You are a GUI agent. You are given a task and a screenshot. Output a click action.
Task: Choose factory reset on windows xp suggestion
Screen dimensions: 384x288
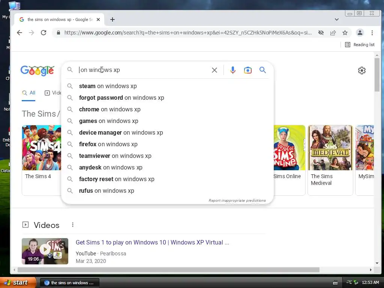[167, 179]
